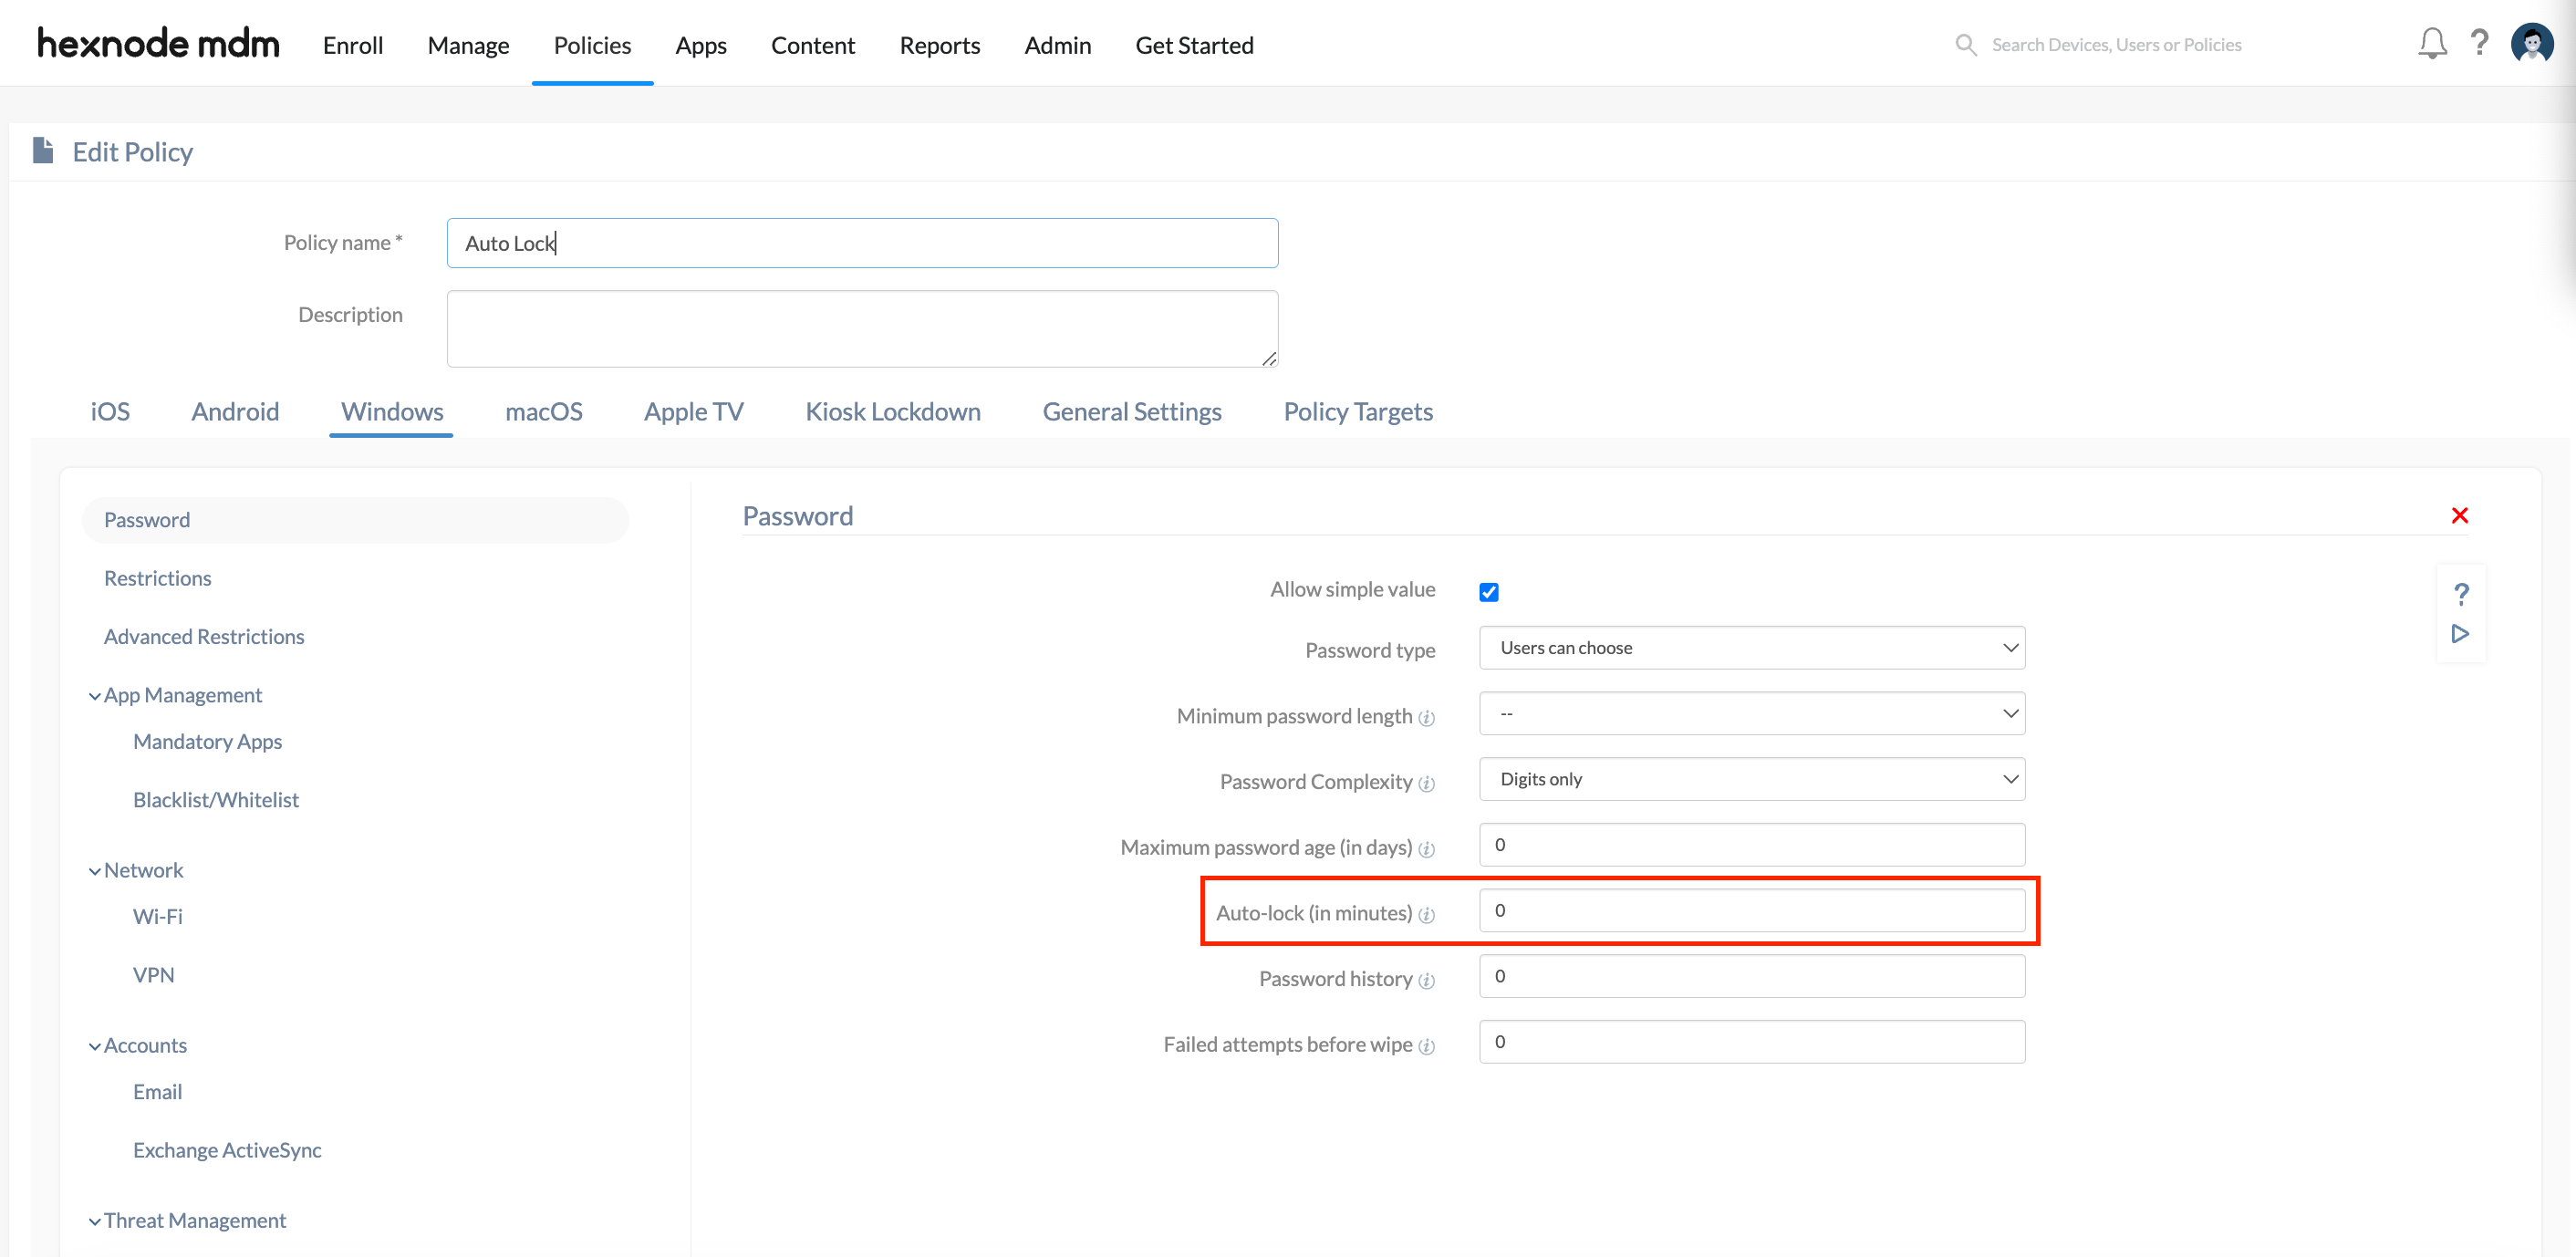Open the floating help panel question mark
The image size is (2576, 1257).
(x=2462, y=593)
